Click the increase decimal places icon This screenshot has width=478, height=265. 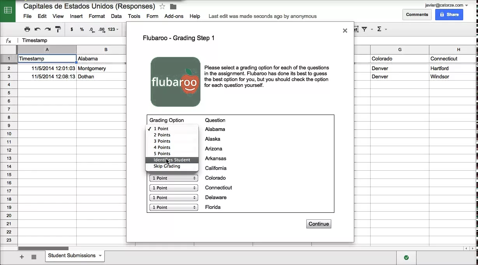pos(102,29)
